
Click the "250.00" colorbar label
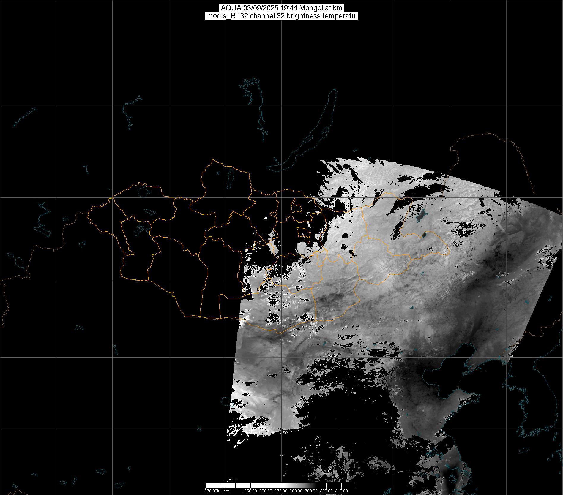[251, 491]
